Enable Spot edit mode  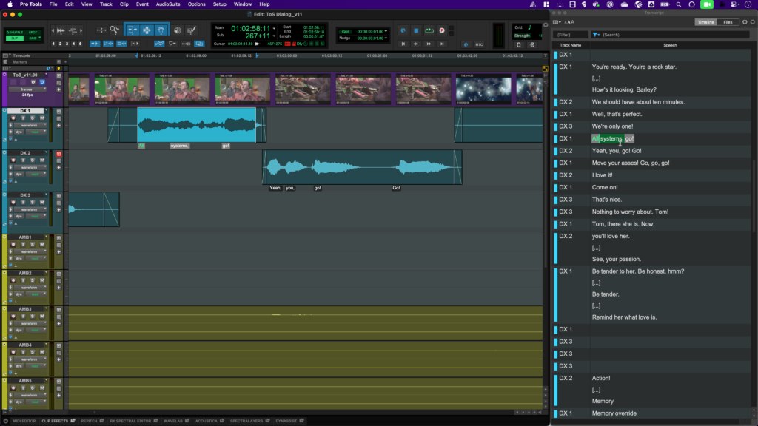click(x=33, y=33)
